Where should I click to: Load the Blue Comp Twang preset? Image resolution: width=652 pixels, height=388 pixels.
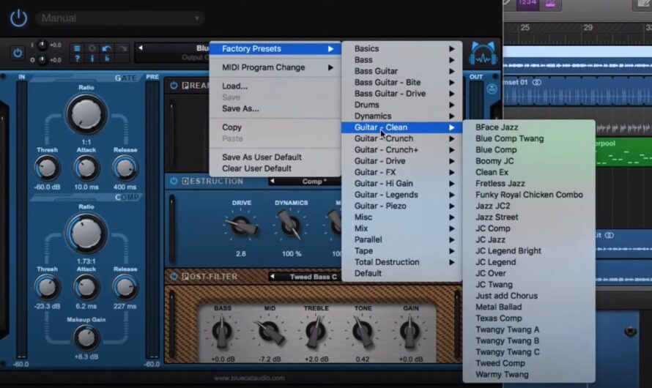click(529, 138)
